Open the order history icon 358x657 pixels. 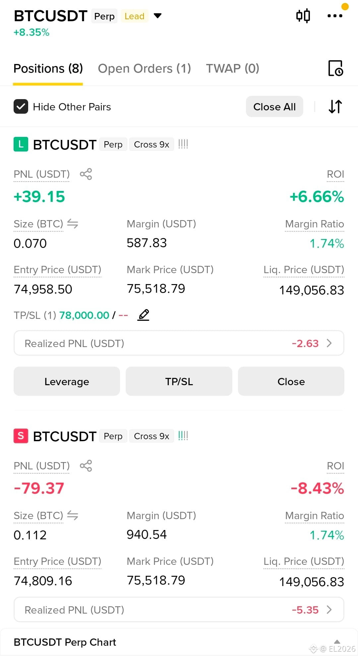(335, 68)
